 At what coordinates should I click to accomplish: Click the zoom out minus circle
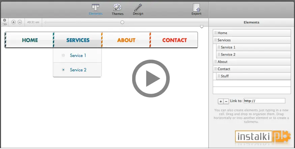click(20, 22)
